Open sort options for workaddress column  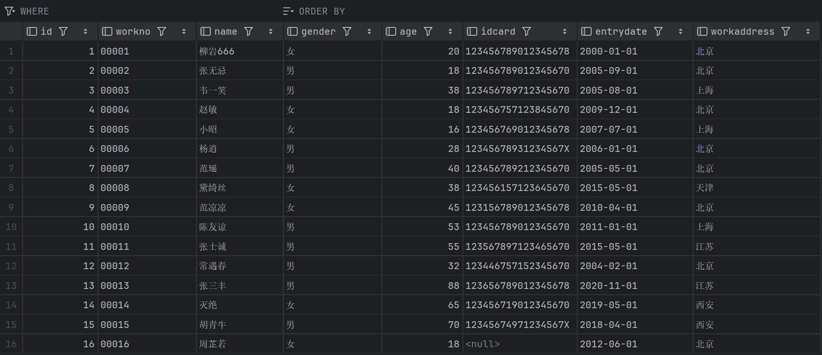click(x=808, y=31)
